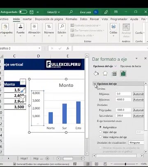Viewport: 148px width, 167px height.
Task: Select the bar chart axis options icon
Action: (x=123, y=74)
